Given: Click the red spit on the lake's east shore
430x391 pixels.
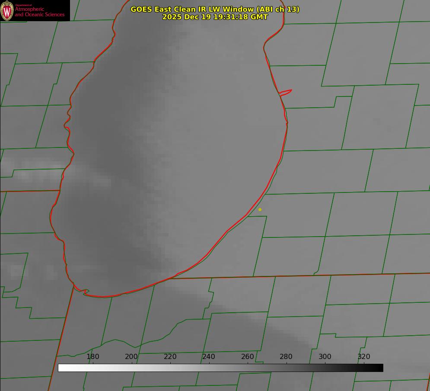Looking at the screenshot, I should [286, 92].
